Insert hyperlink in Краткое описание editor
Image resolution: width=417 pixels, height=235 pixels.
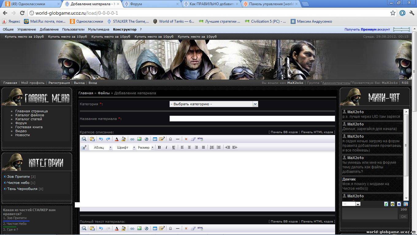coord(132,139)
